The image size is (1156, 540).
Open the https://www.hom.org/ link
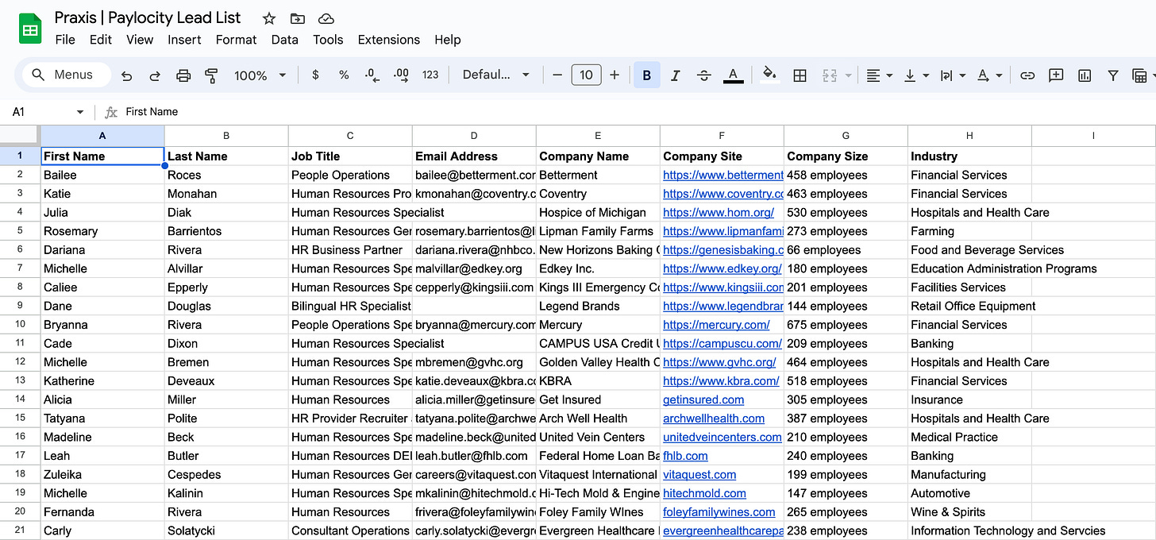point(719,212)
